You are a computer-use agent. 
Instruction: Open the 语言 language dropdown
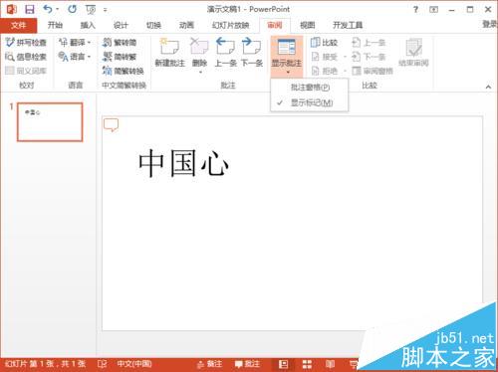[x=75, y=57]
